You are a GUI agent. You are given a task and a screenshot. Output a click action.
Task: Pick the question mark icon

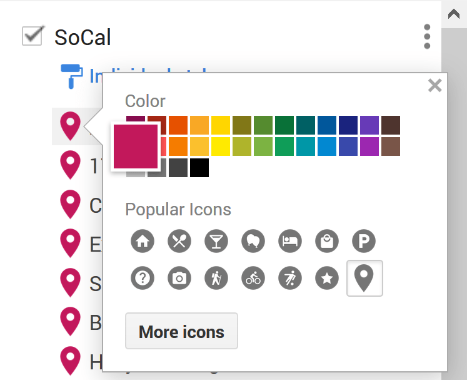143,279
